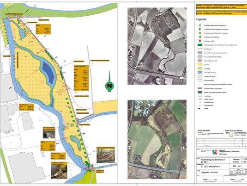This screenshot has width=247, height=186.
Task: Select the black-and-white historical aerial photo
Action: (157, 46)
